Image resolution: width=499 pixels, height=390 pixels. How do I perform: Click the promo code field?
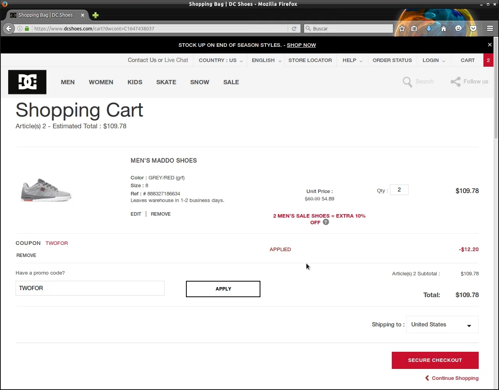[x=90, y=288]
